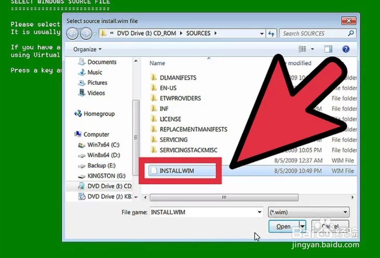Screen dimensions: 380x258
Task: Click the INSTALL.WIM file icon
Action: tap(154, 171)
